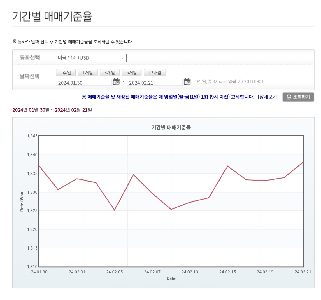Select the 3개월 period button
The height and width of the screenshot is (300, 321).
pyautogui.click(x=110, y=73)
